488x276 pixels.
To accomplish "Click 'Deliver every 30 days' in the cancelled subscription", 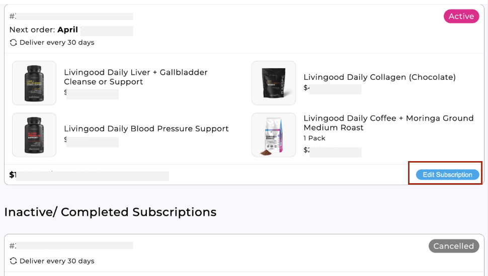I will pyautogui.click(x=57, y=261).
